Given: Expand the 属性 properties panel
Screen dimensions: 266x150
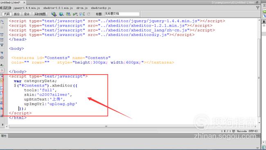Looking at the screenshot, I should tap(4, 136).
